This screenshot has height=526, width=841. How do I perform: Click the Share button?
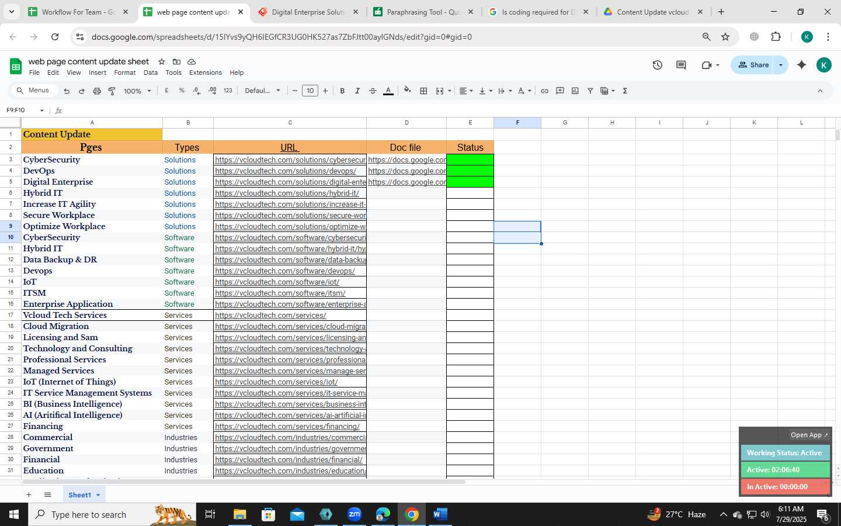click(x=753, y=65)
